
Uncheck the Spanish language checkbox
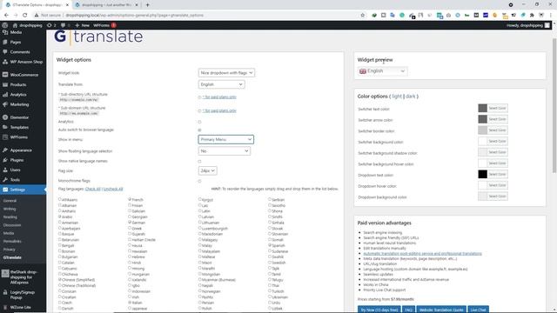tap(270, 245)
